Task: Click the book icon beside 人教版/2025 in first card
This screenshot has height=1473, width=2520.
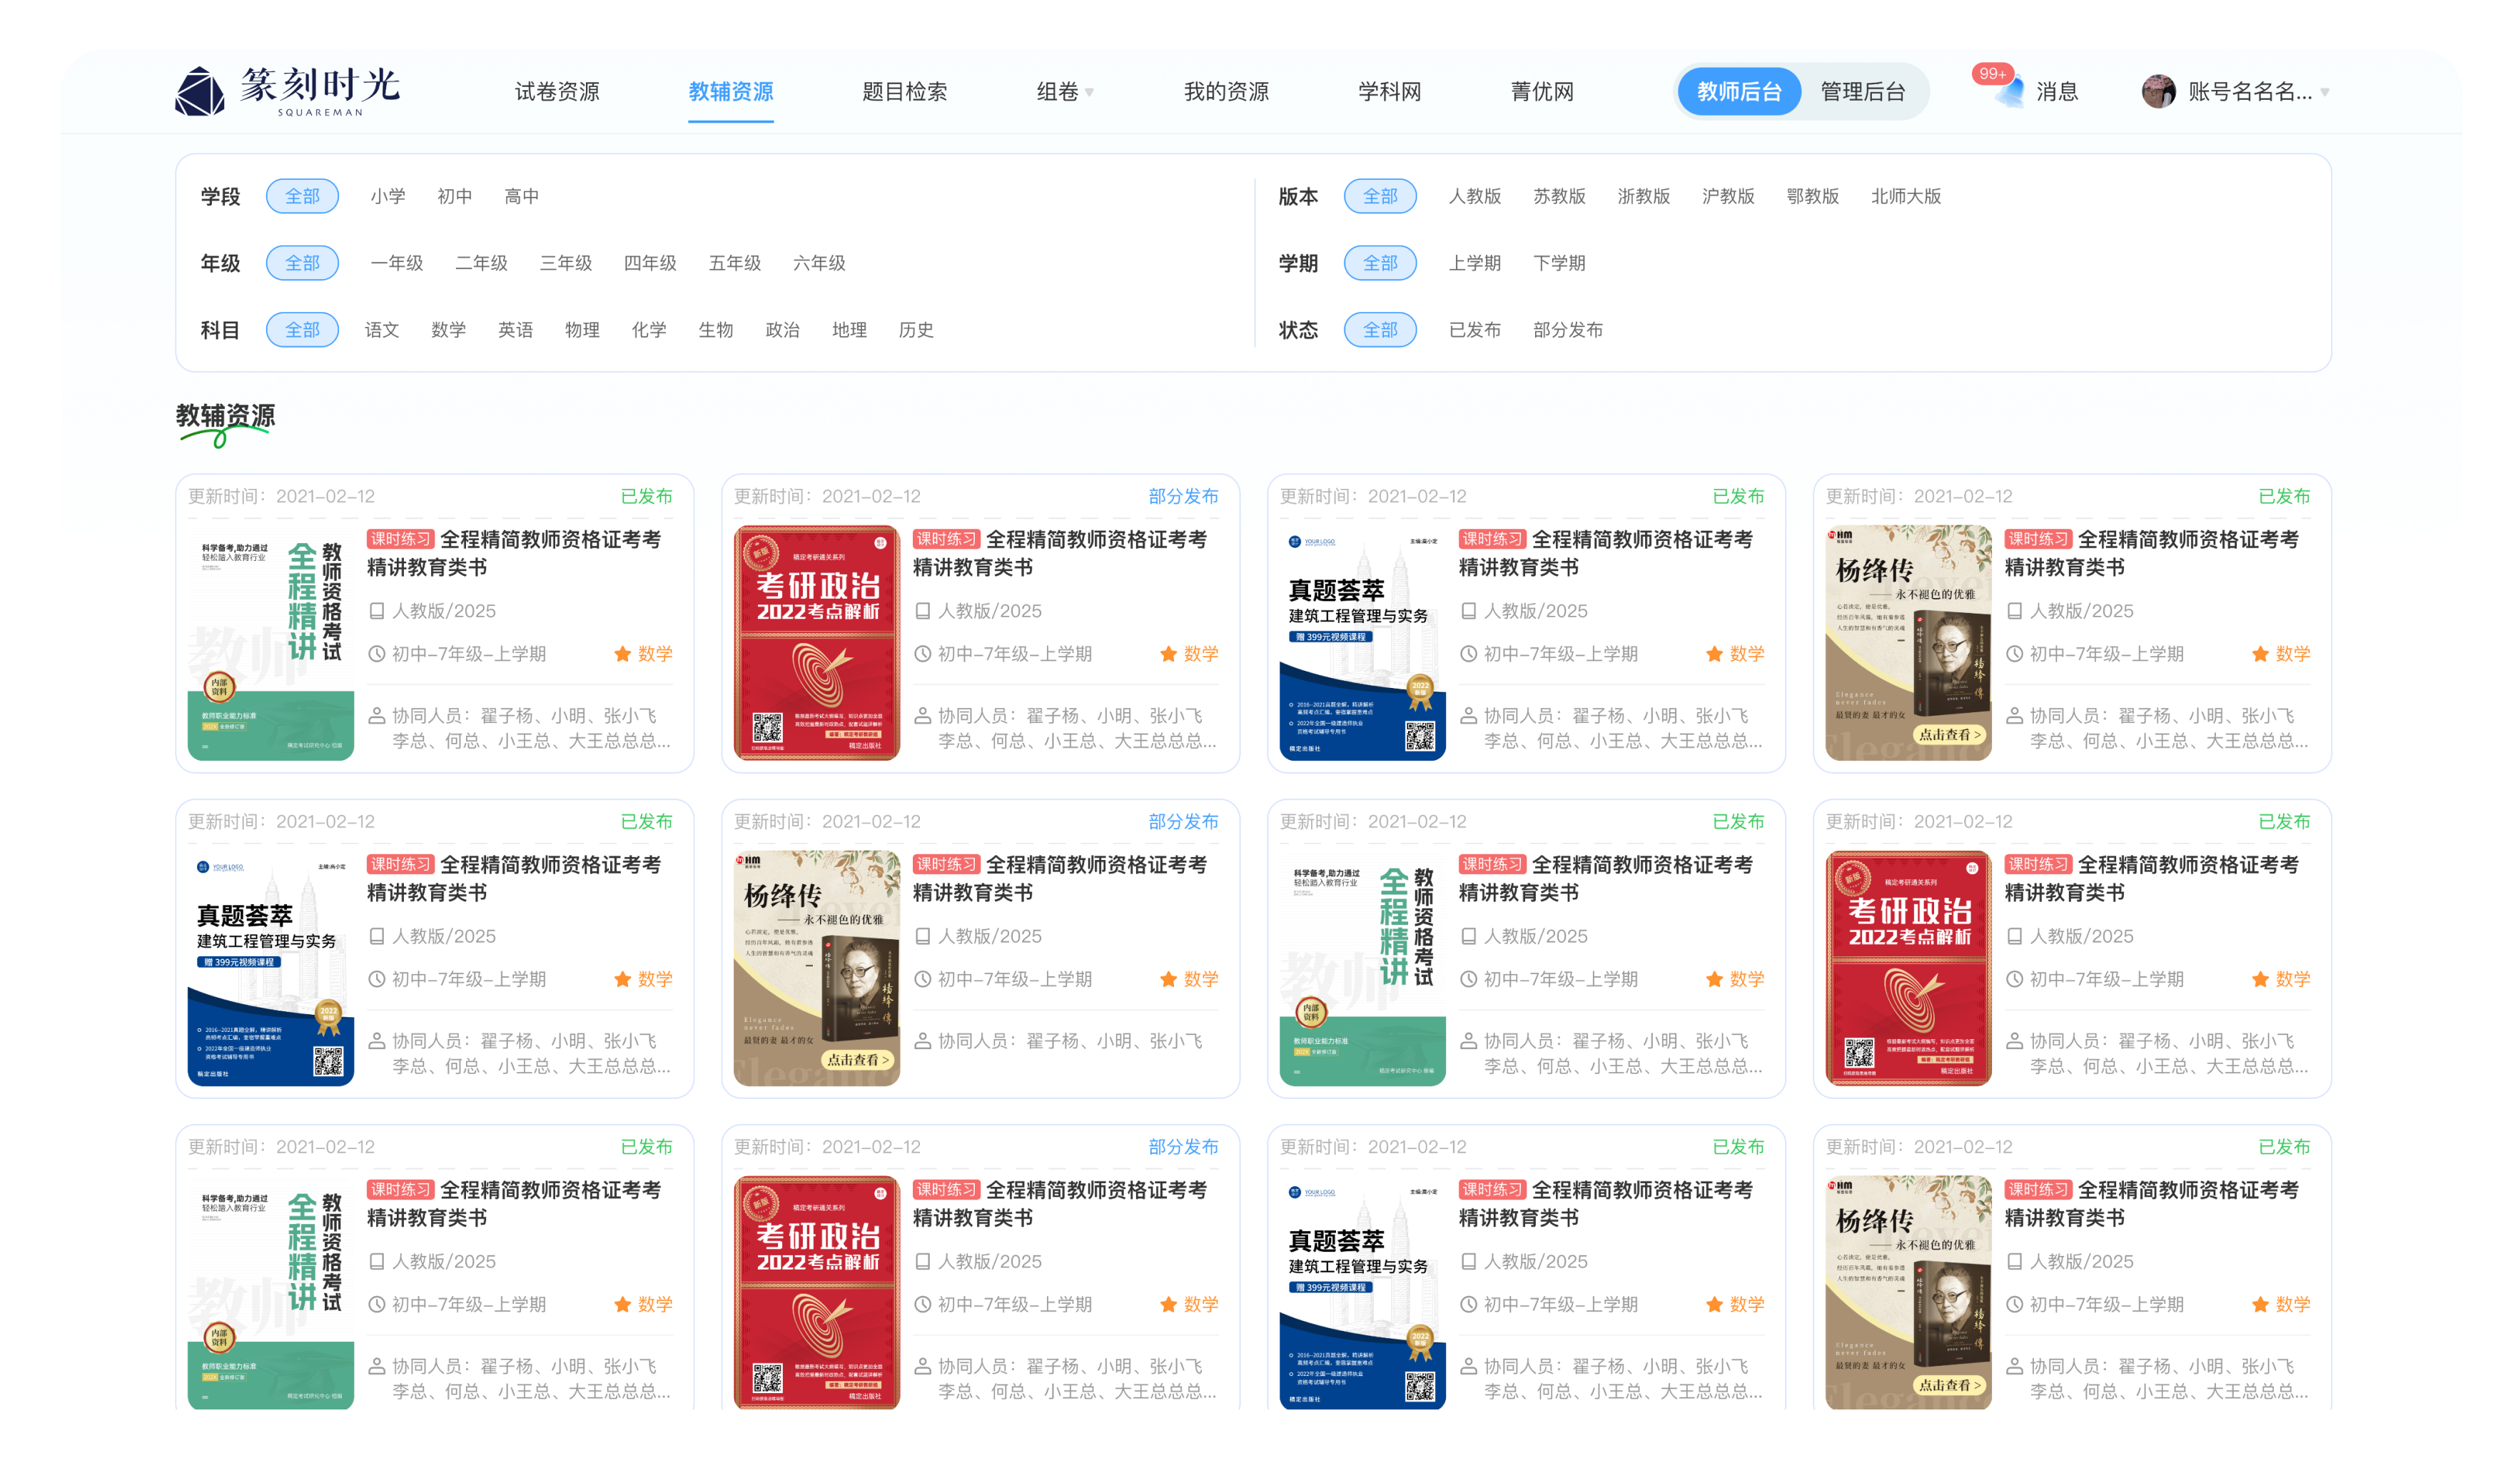Action: point(377,611)
